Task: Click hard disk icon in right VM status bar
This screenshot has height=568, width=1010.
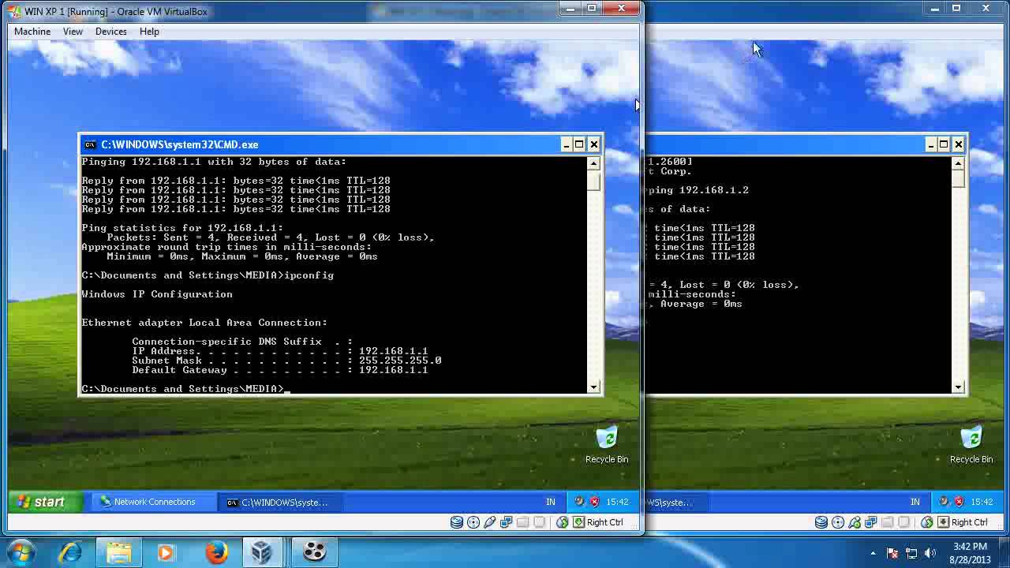Action: pos(821,522)
